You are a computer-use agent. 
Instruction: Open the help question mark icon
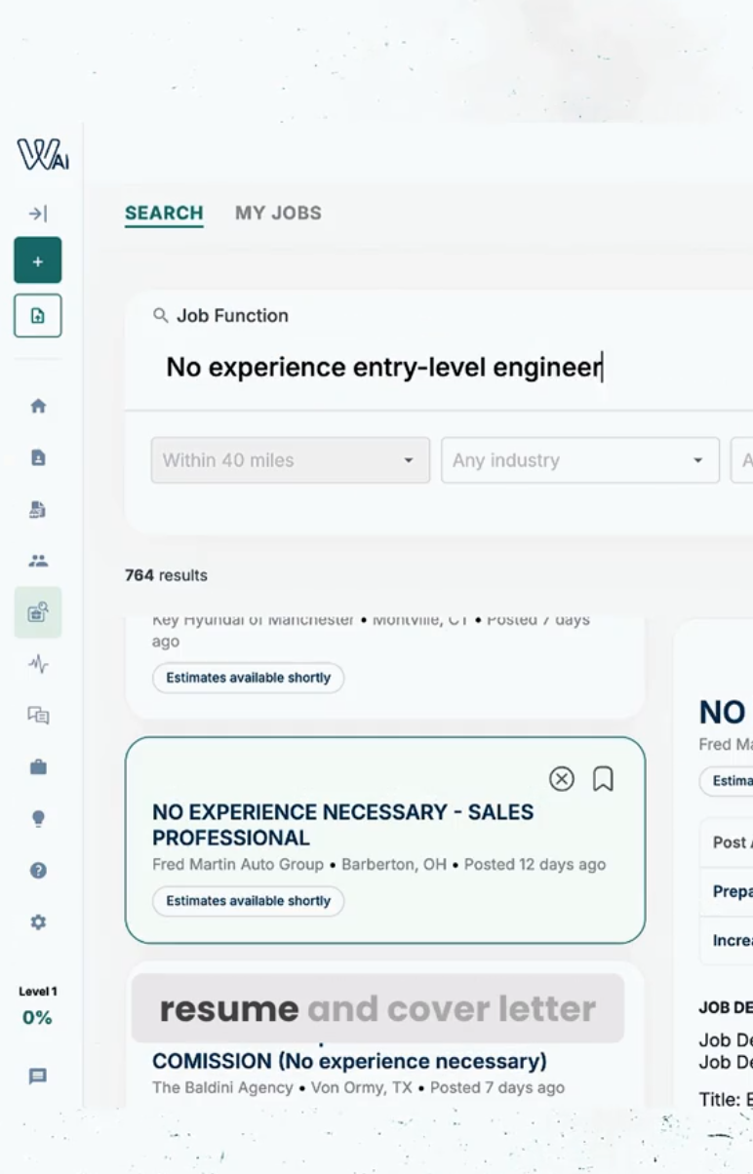click(x=37, y=870)
